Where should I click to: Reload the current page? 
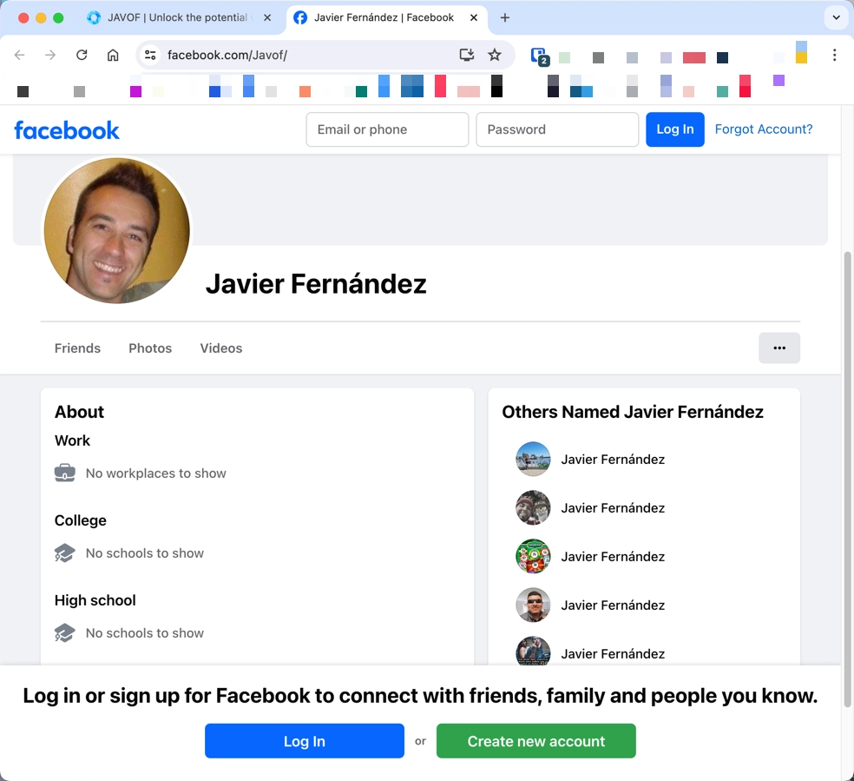click(82, 54)
